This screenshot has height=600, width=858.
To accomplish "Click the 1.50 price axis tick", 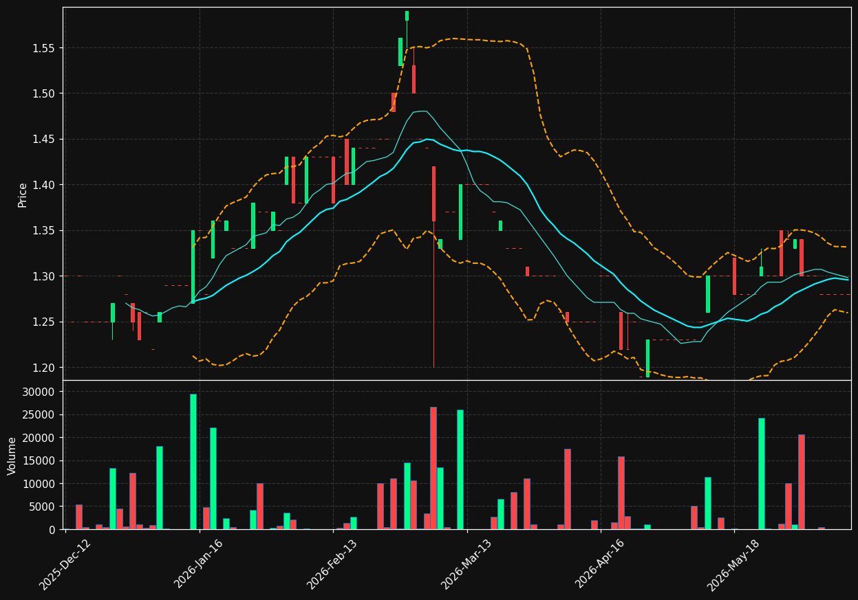I will click(x=43, y=93).
